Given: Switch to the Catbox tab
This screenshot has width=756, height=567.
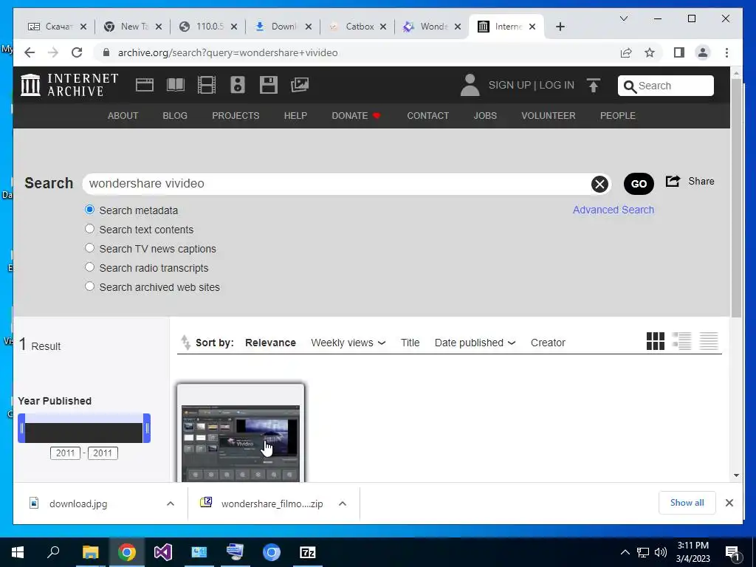Looking at the screenshot, I should [x=360, y=27].
